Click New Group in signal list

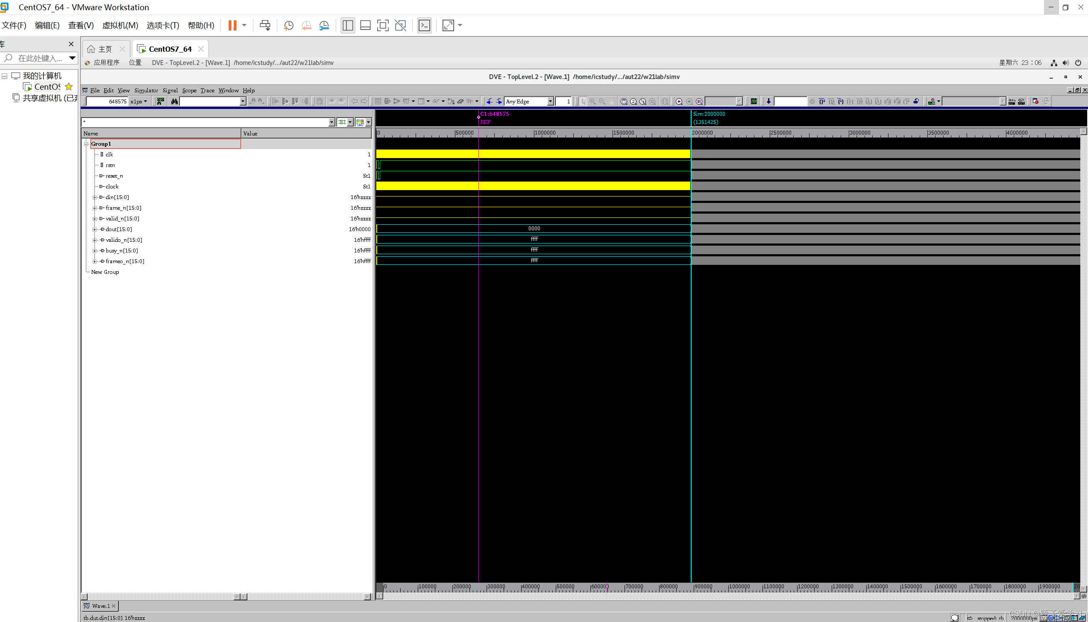(x=105, y=272)
